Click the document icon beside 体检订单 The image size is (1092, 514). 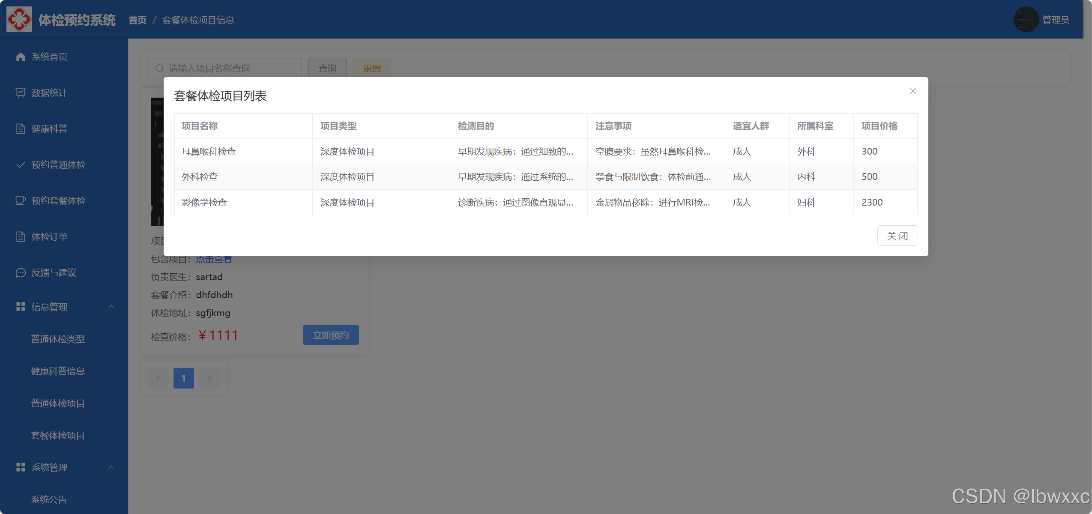(21, 237)
